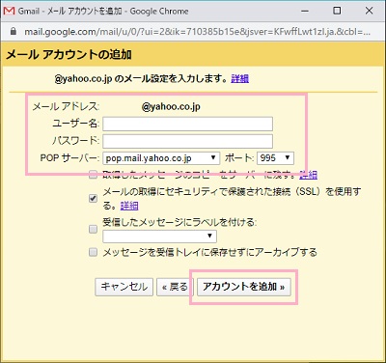Image resolution: width=386 pixels, height=363 pixels.
Task: Click the « 戻る button
Action: point(175,287)
